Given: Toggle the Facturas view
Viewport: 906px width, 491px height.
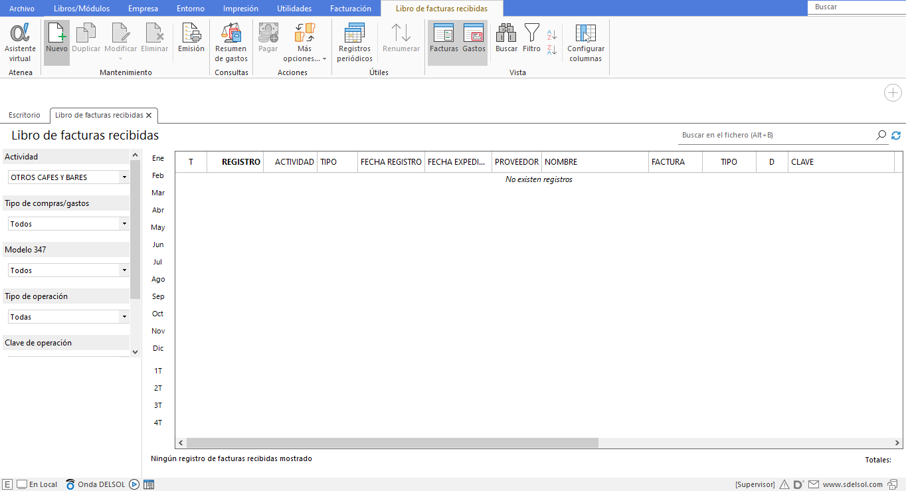Looking at the screenshot, I should [444, 43].
